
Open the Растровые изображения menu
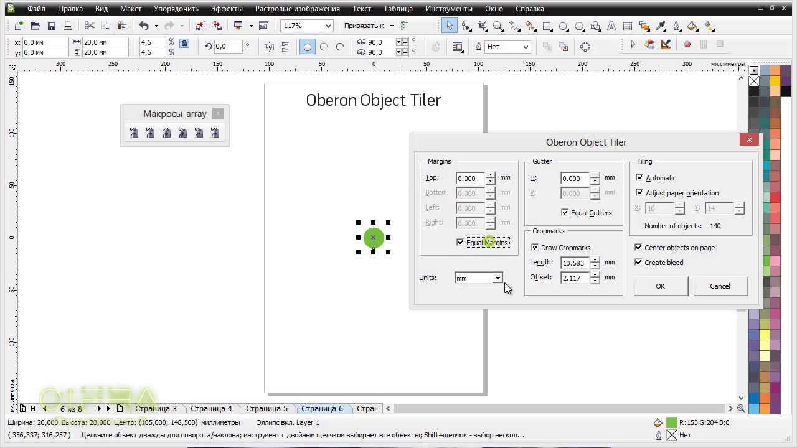(x=298, y=9)
